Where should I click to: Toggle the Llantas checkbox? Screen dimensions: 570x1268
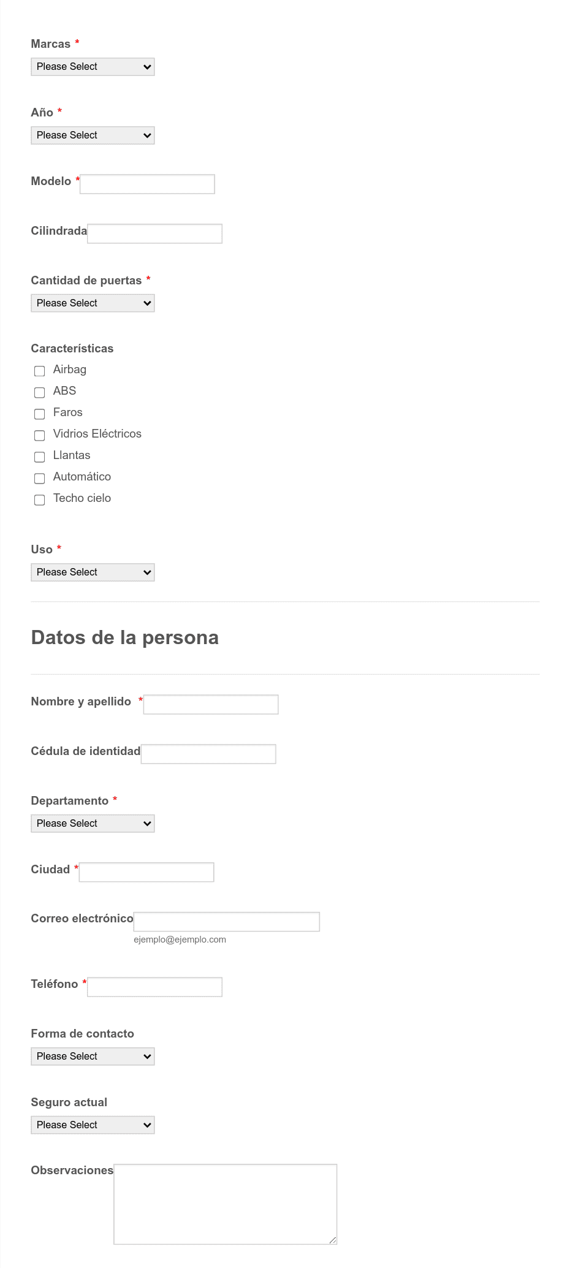(x=40, y=457)
